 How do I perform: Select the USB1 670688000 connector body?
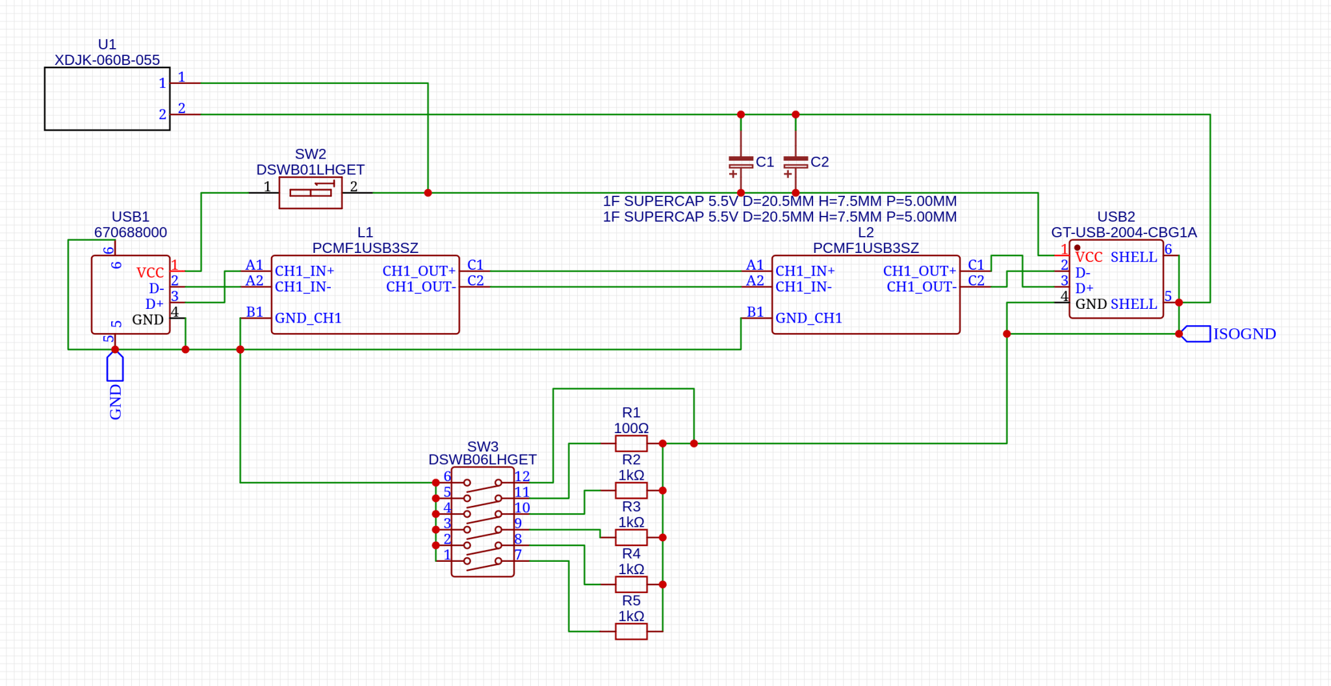pos(131,295)
